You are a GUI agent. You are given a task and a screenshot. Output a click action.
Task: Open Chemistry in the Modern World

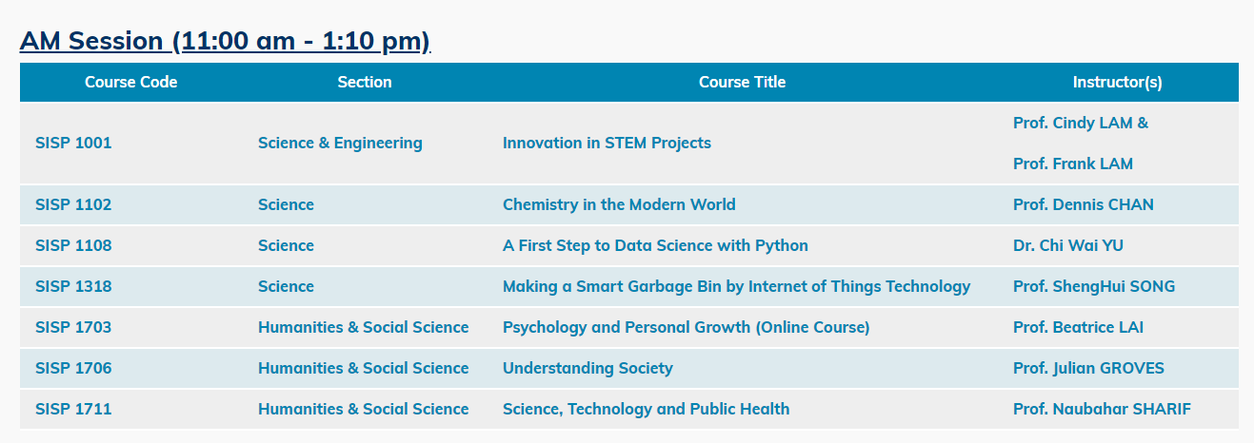point(619,204)
